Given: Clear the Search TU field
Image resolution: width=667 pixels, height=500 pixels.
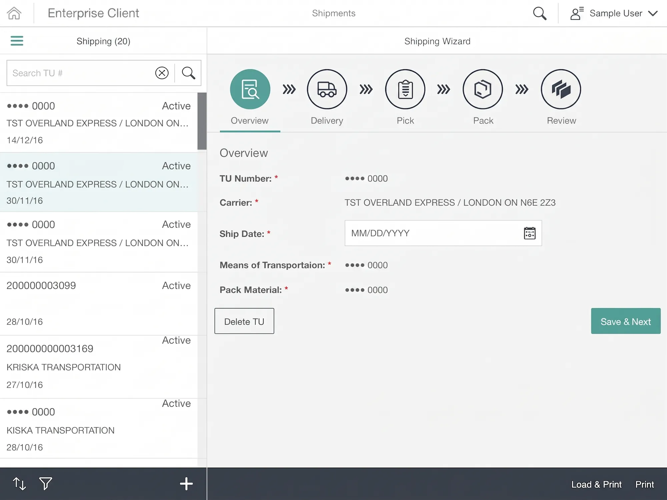Looking at the screenshot, I should (x=162, y=73).
